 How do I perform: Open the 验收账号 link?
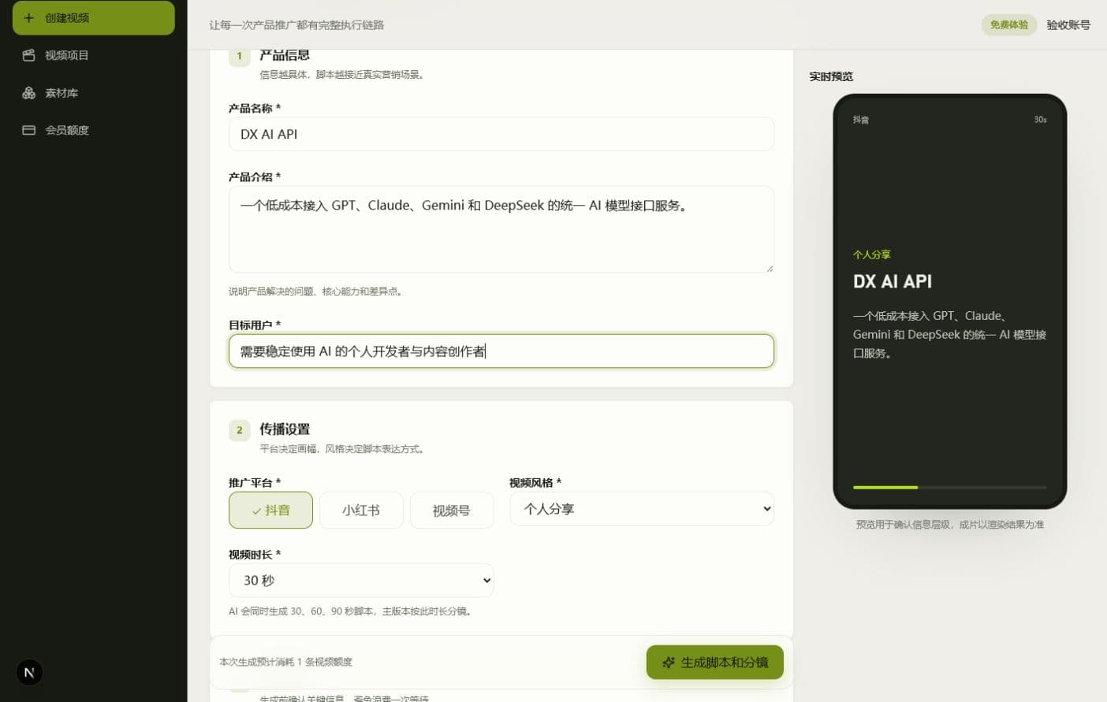1068,24
